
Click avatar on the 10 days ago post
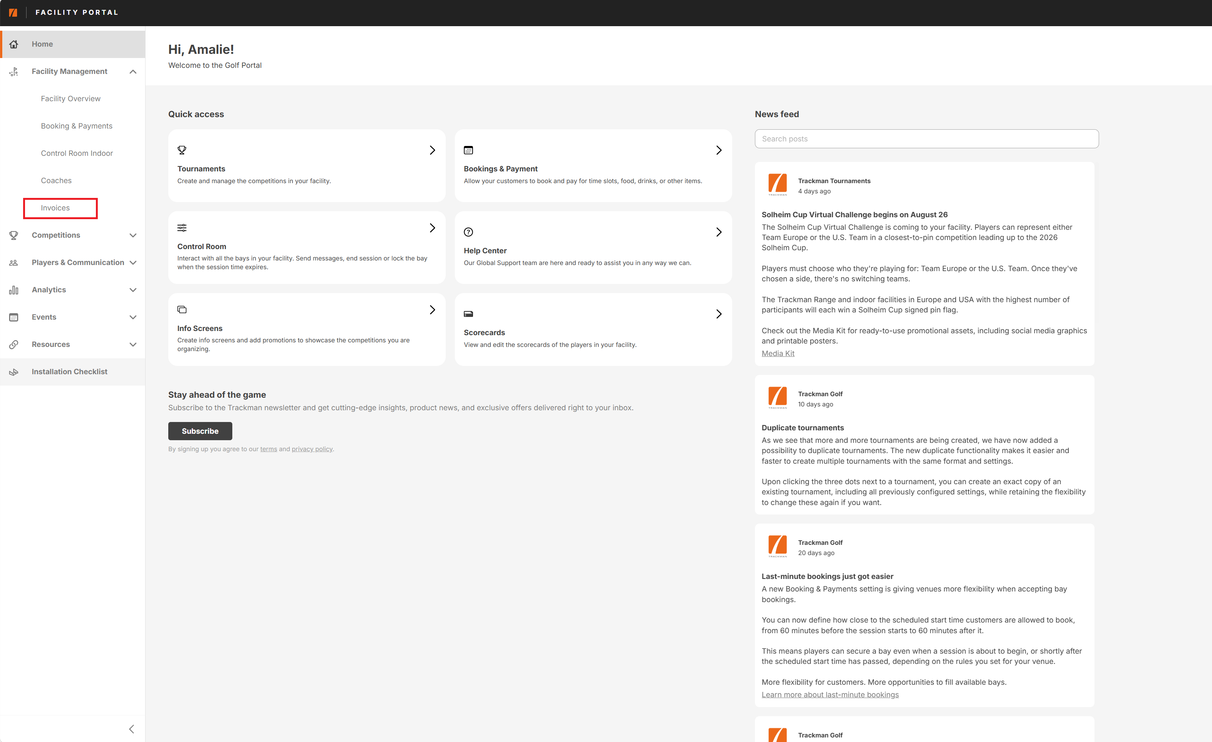(x=778, y=398)
